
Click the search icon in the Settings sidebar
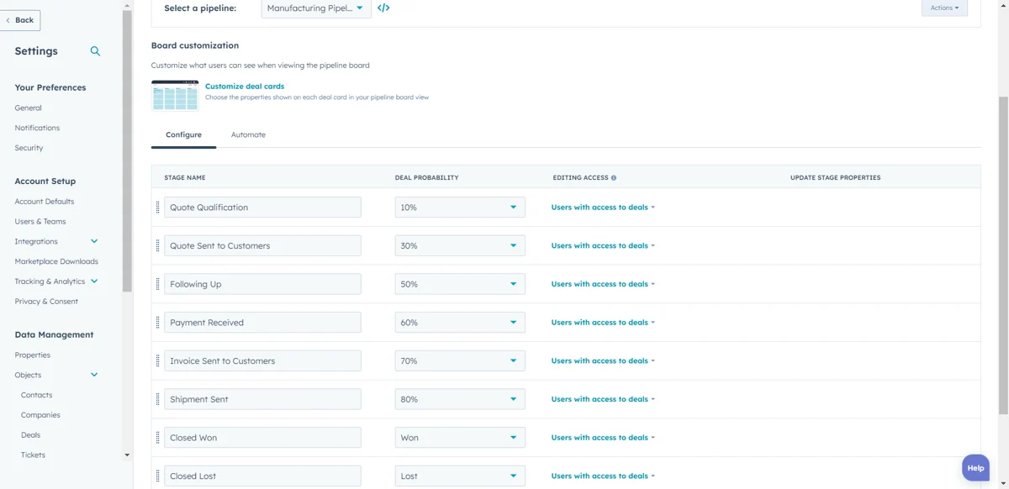tap(95, 50)
